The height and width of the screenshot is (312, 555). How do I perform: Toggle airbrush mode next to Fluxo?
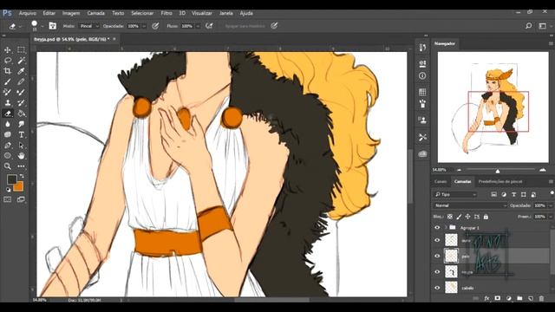coord(209,26)
